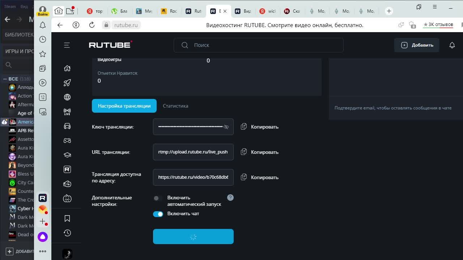Open browser notifications bell in side panel
Image resolution: width=463 pixels, height=260 pixels.
(43, 25)
